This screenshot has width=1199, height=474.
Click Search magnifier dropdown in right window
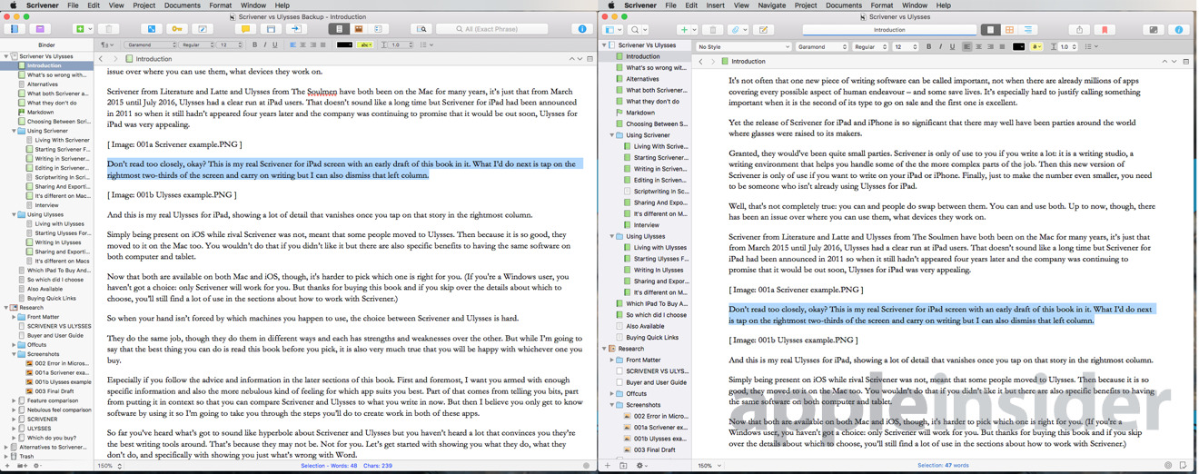tap(639, 30)
